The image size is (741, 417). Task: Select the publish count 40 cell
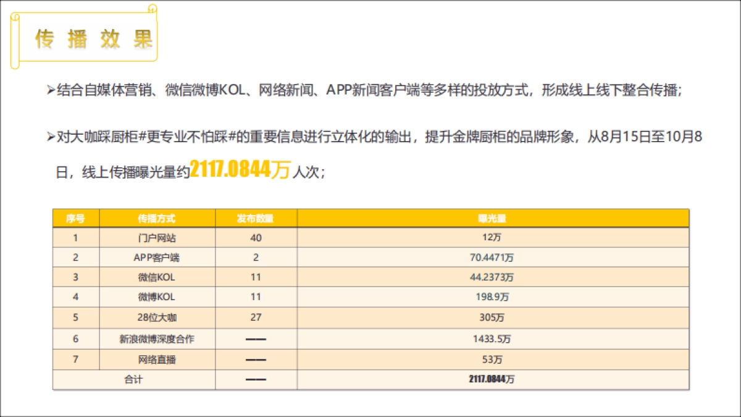(x=256, y=237)
